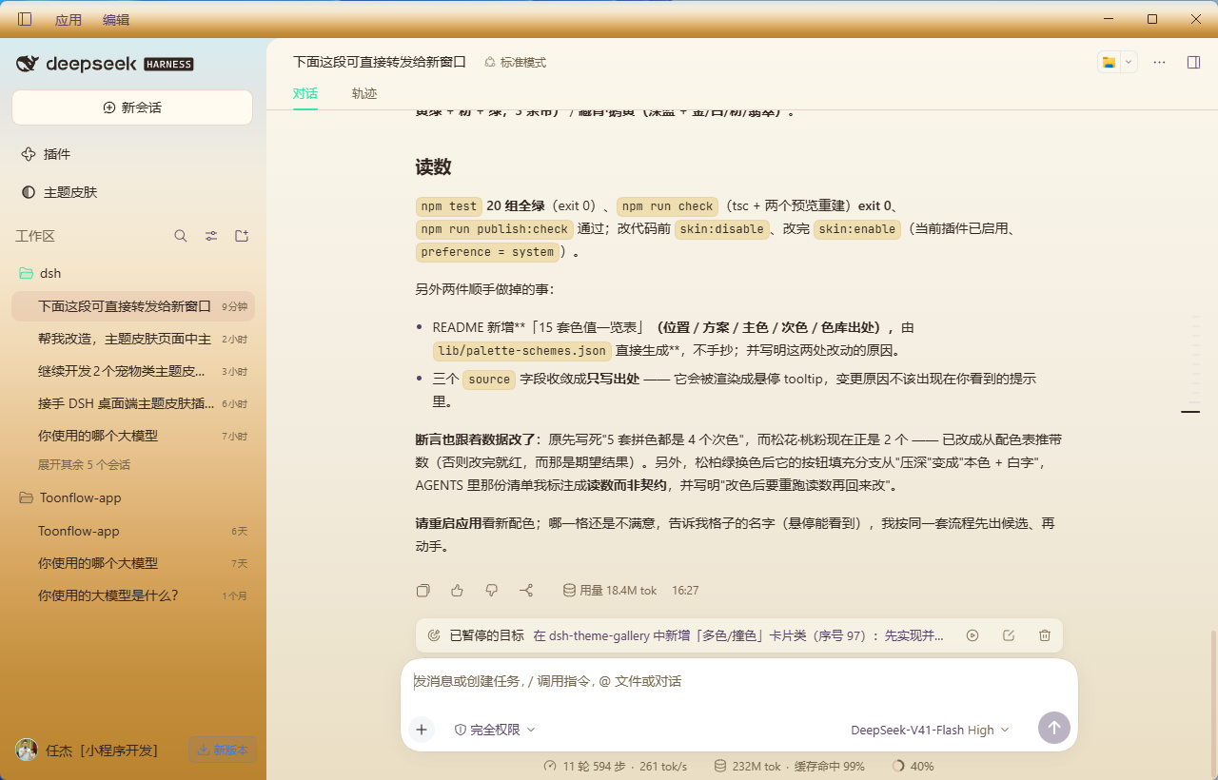
Task: Open conversation 继续开发2个宠物类主题皮
Action: coord(132,371)
